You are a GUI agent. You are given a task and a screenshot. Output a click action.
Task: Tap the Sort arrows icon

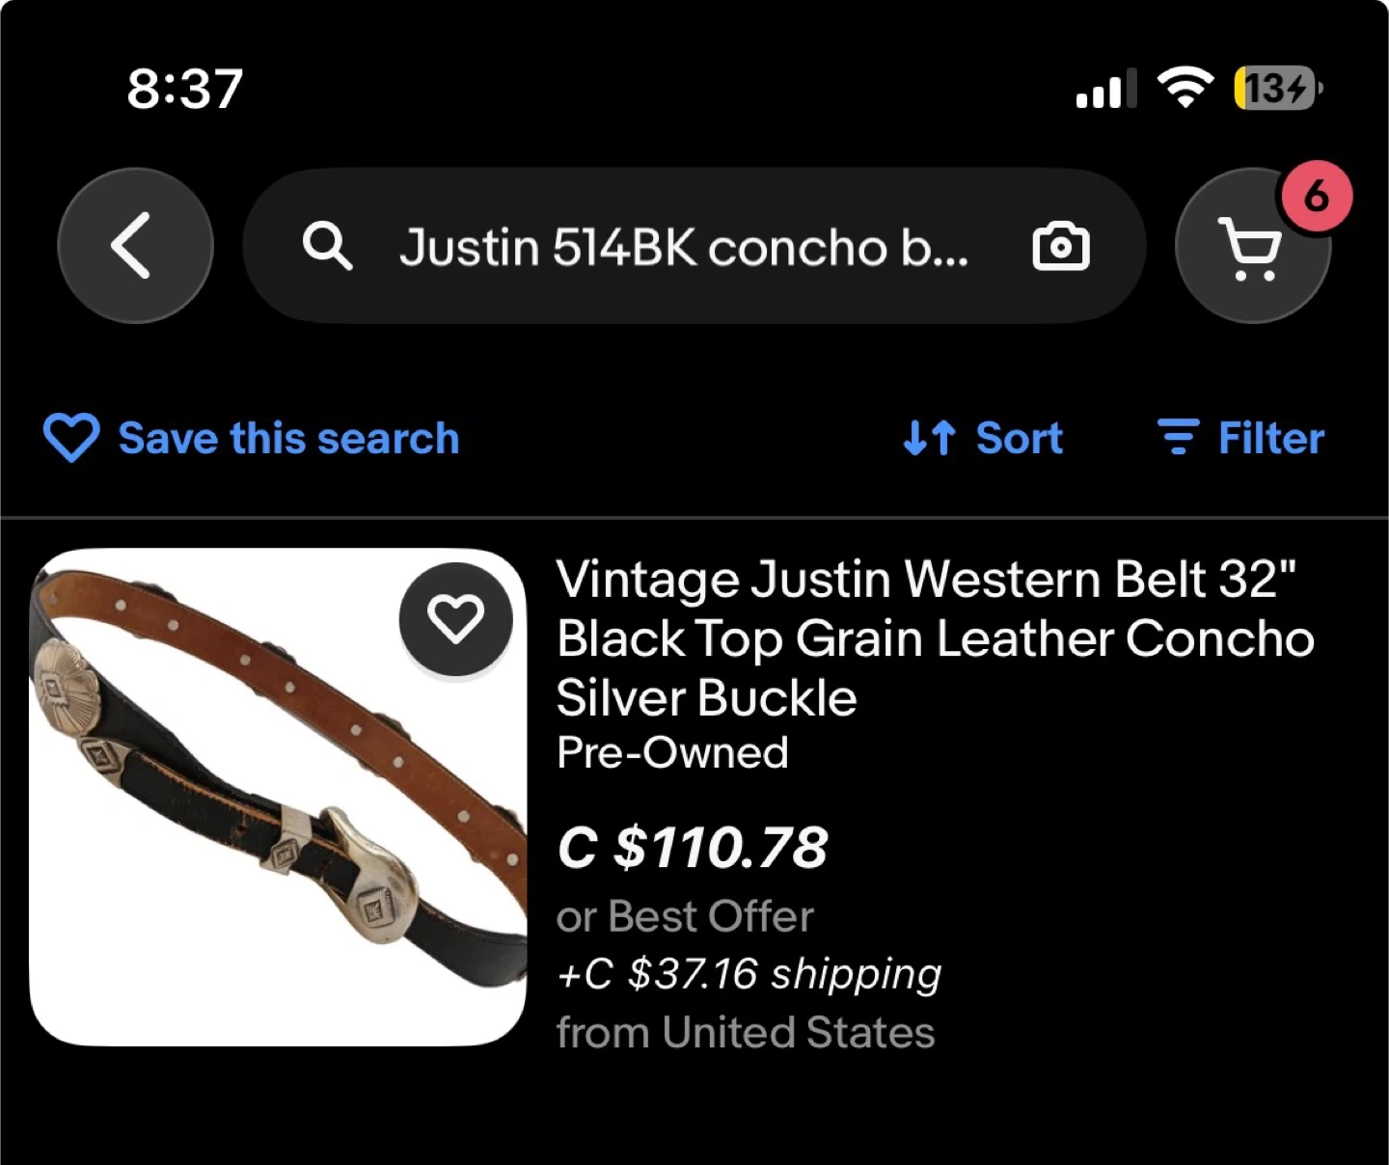pos(929,438)
